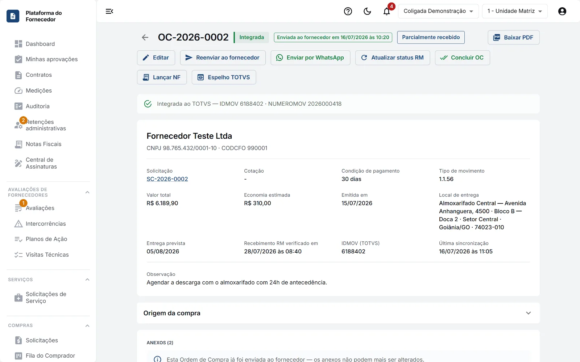Viewport: 580px width, 362px height.
Task: Open notifications bell with 4 badge
Action: pos(387,11)
